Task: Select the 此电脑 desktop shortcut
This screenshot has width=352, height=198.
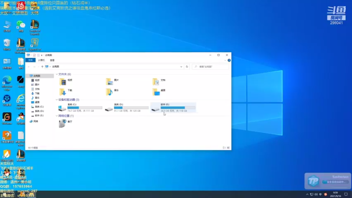Action: (7, 26)
